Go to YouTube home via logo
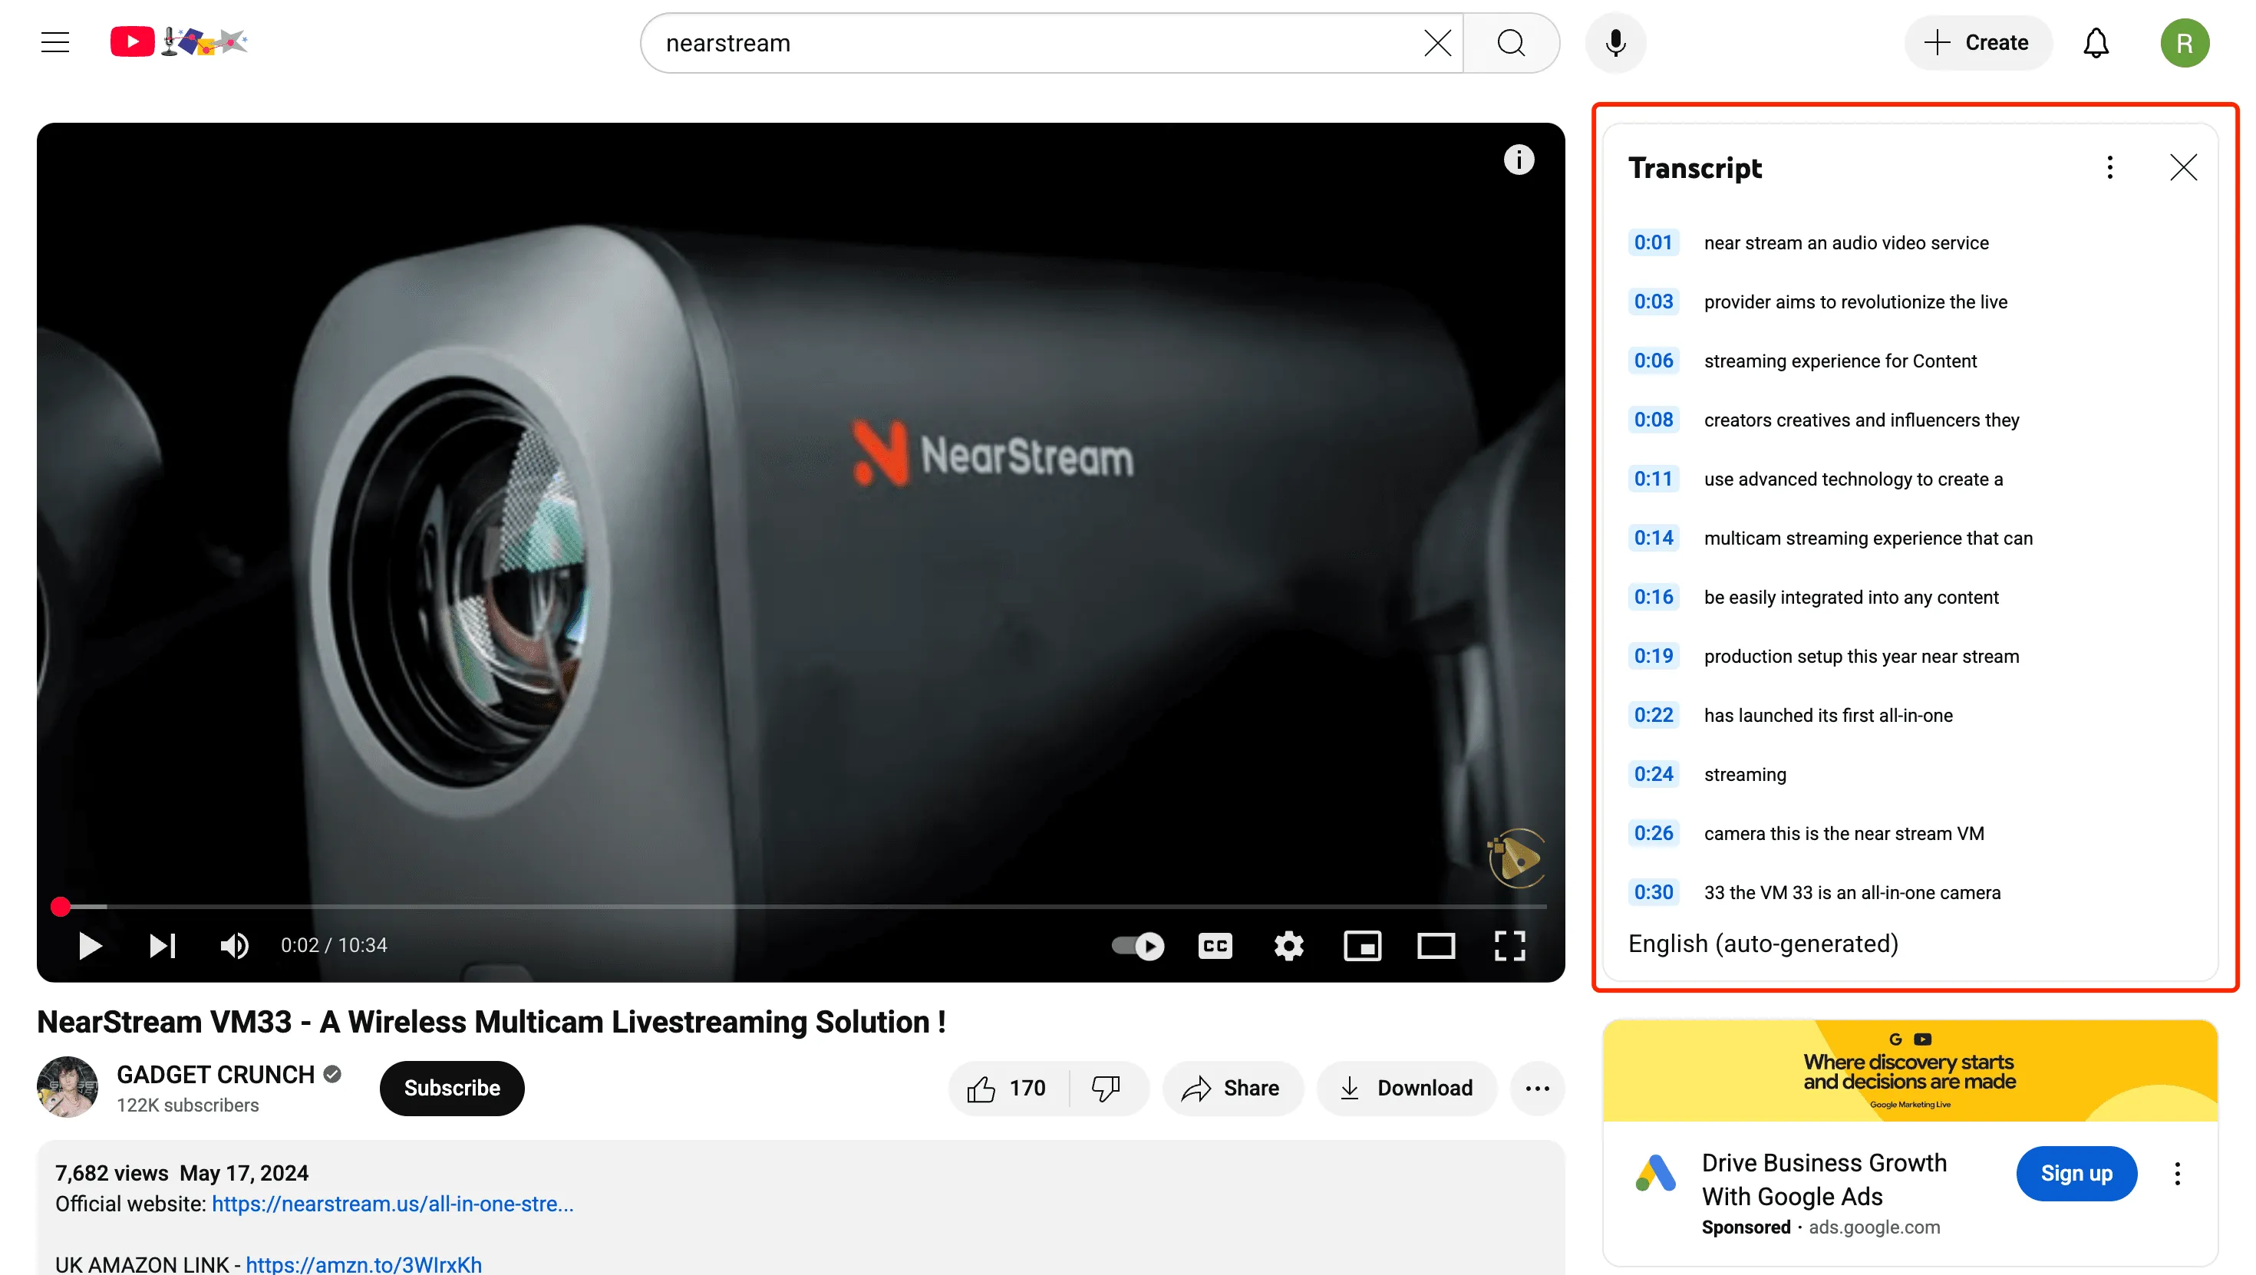 (180, 42)
